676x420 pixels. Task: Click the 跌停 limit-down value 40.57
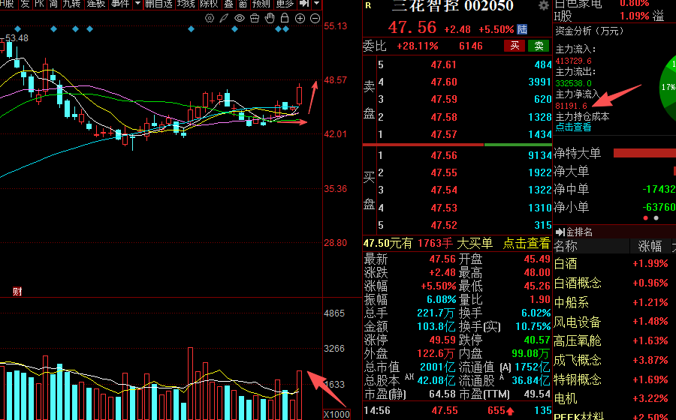pos(537,340)
